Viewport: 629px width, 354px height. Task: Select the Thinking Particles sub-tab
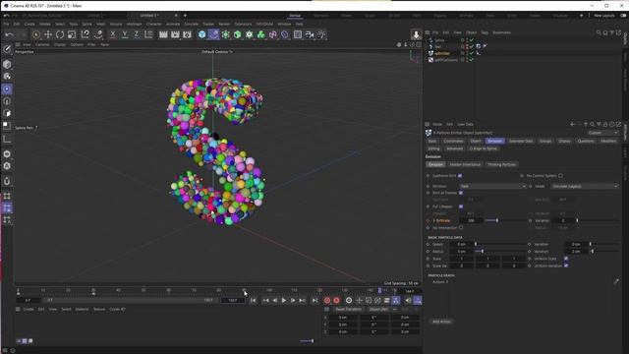[501, 164]
